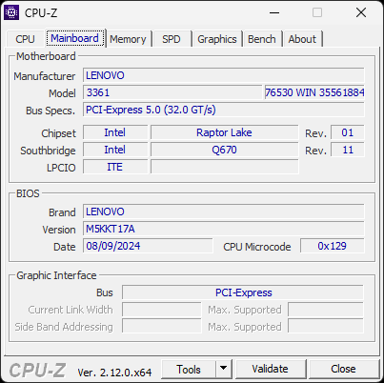Switch to the CPU tab
Image resolution: width=384 pixels, height=383 pixels.
[25, 39]
